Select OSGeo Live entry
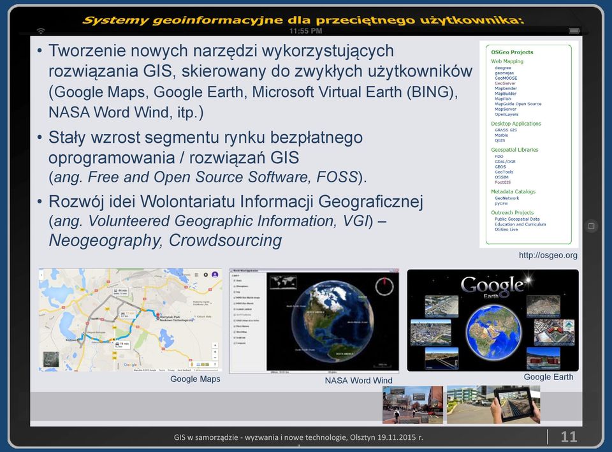 (x=506, y=230)
